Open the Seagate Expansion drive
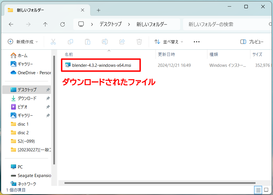 (x=26, y=175)
